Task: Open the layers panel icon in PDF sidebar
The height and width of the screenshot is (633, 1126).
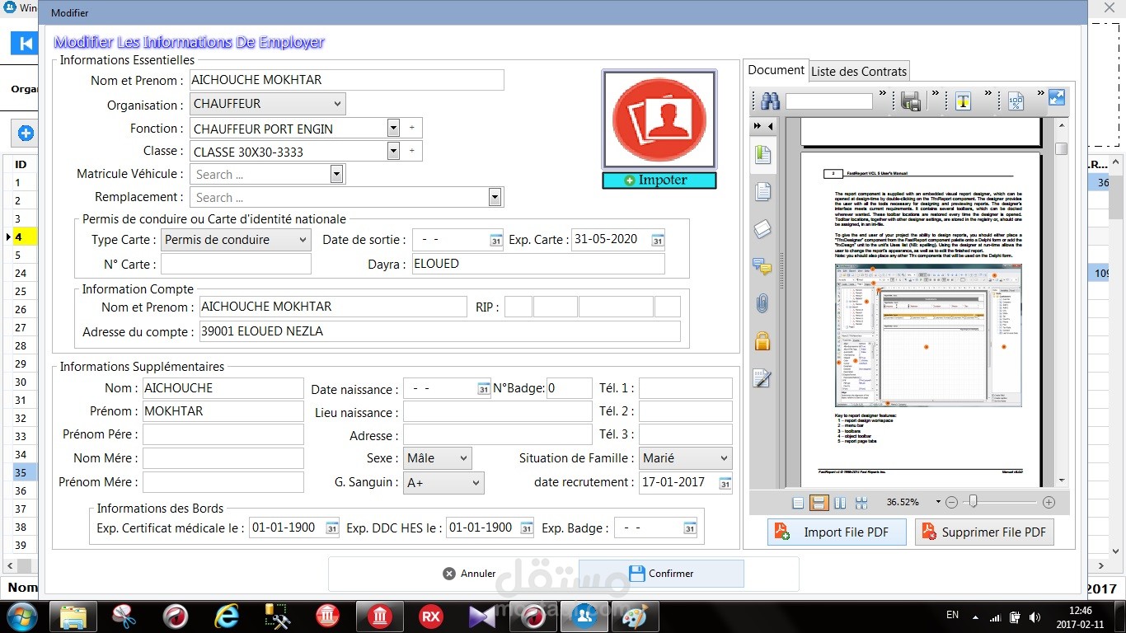Action: pos(762,228)
